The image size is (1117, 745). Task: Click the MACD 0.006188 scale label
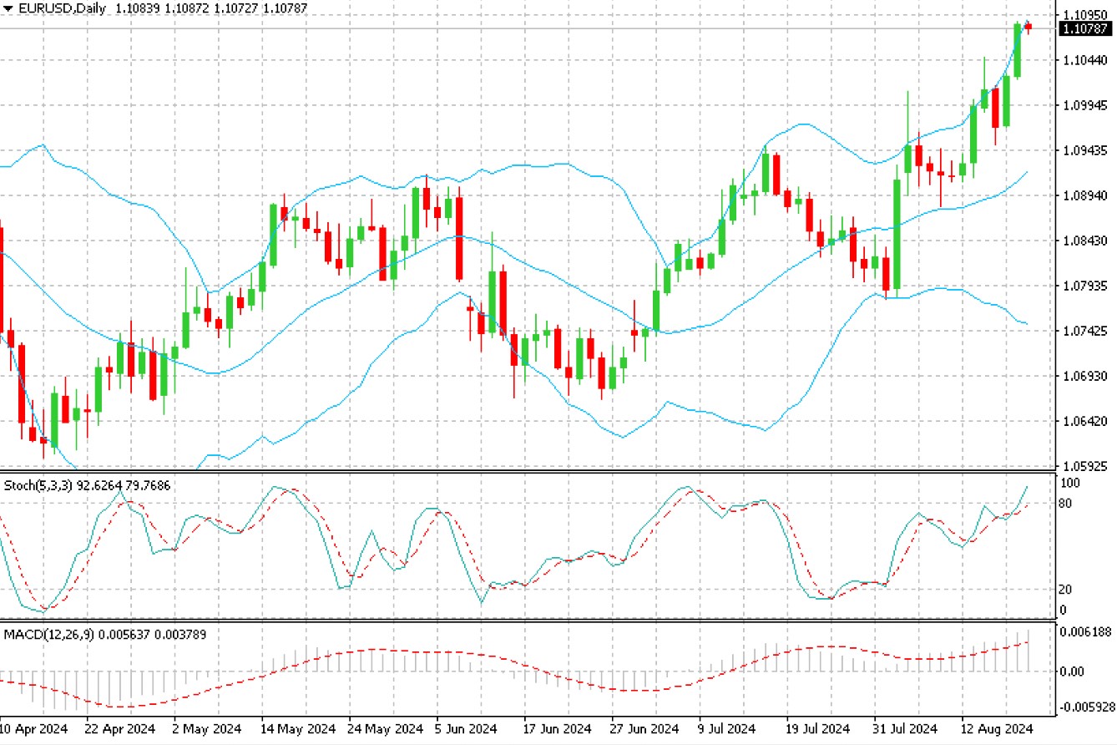tap(1085, 632)
